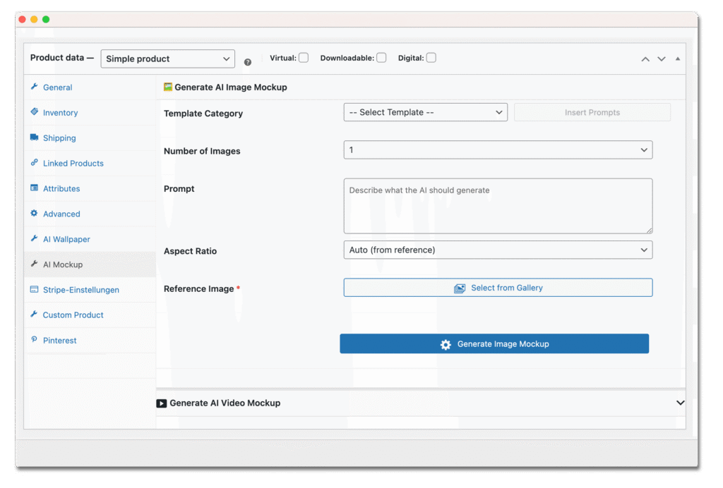Image resolution: width=723 pixels, height=488 pixels.
Task: Tick the Downloadable checkbox
Action: 381,58
